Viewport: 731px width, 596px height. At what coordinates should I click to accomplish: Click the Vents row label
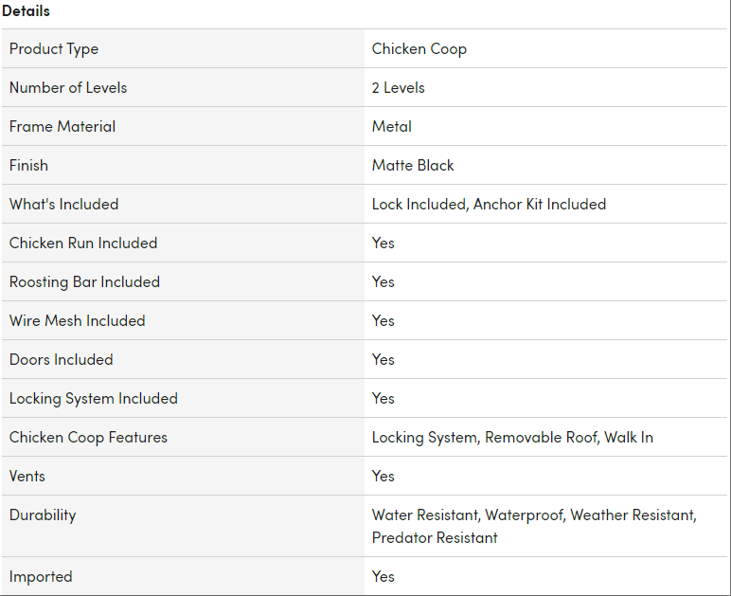coord(27,476)
